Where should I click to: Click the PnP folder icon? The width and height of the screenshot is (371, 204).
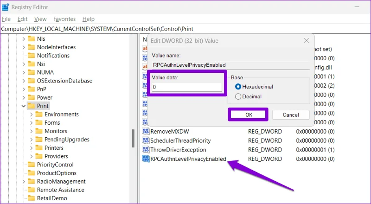(x=31, y=89)
